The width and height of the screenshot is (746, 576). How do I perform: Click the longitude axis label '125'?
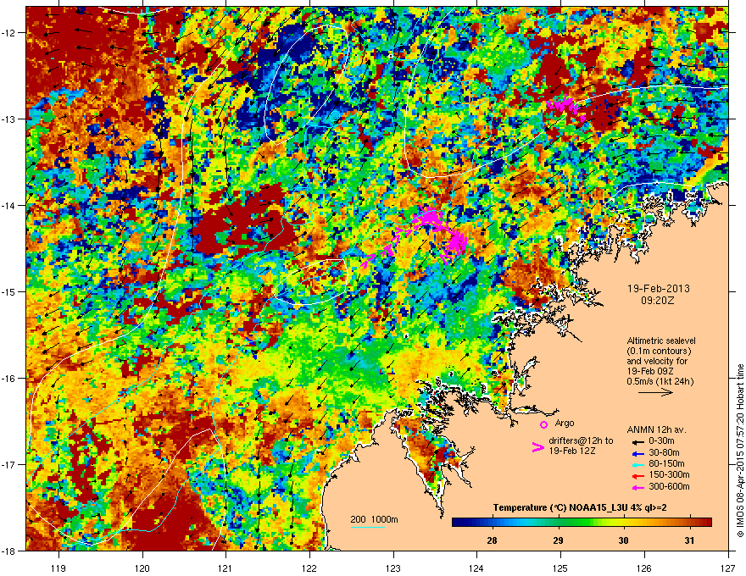pyautogui.click(x=561, y=568)
